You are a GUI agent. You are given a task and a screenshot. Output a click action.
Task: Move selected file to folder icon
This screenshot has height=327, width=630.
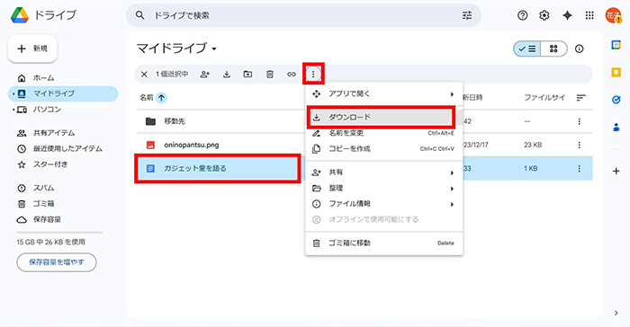247,75
